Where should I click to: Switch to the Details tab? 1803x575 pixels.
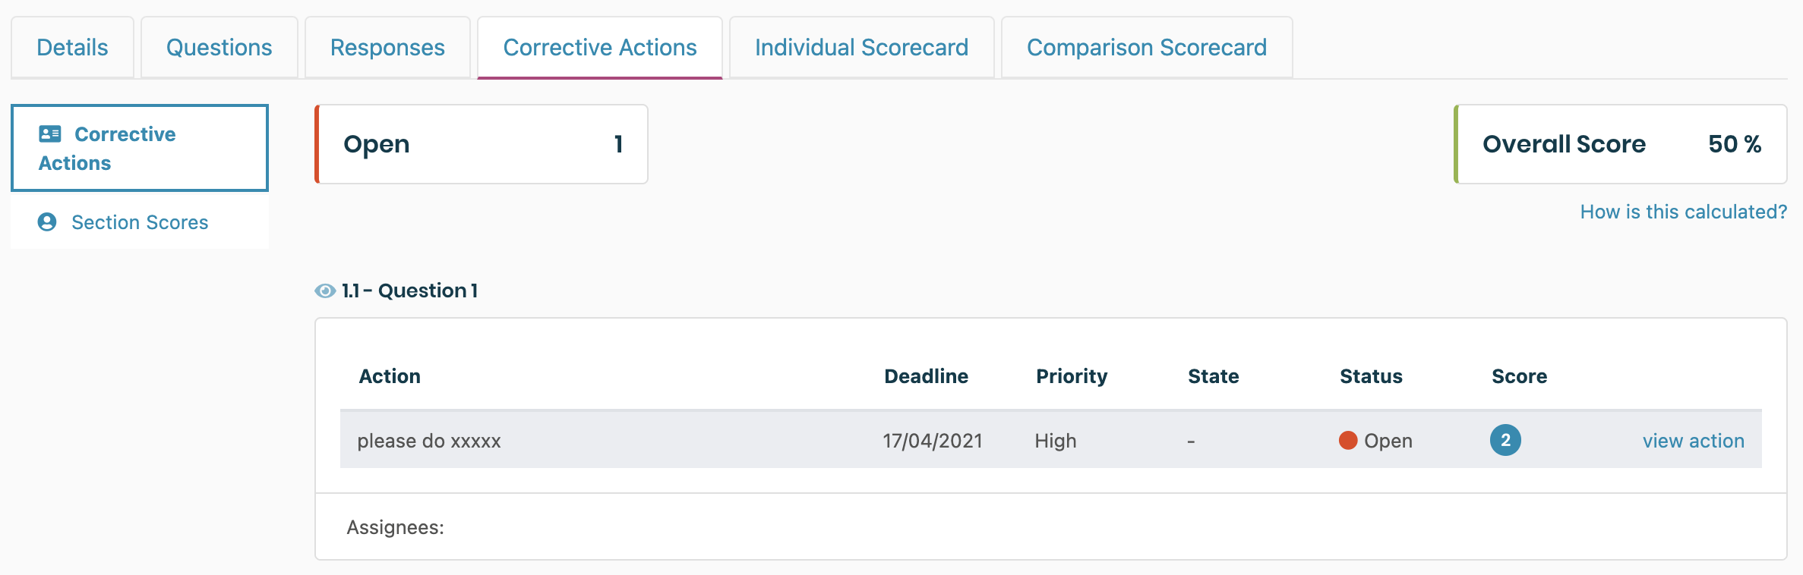click(72, 47)
